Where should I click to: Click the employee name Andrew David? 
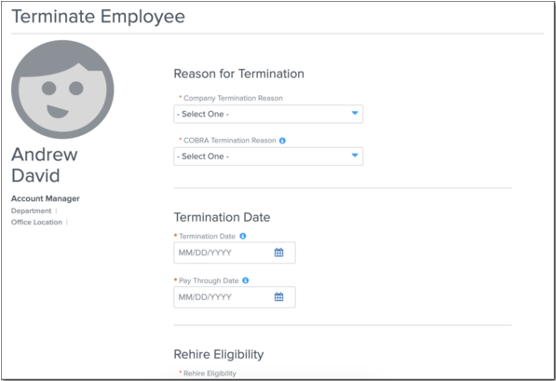point(45,165)
